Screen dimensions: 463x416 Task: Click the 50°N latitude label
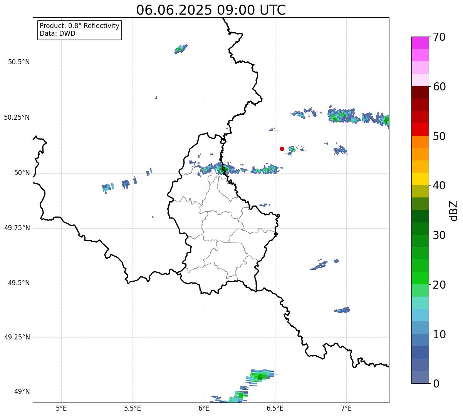point(22,173)
